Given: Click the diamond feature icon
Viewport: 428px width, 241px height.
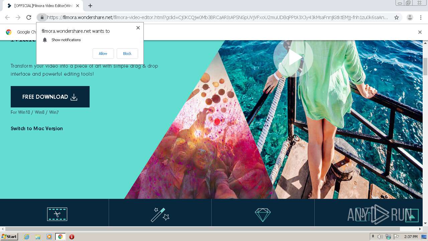Looking at the screenshot, I should (x=263, y=215).
